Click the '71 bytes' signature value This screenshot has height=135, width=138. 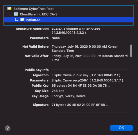[x=80, y=105]
